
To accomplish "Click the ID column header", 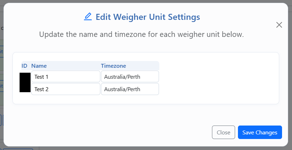I will tap(25, 66).
